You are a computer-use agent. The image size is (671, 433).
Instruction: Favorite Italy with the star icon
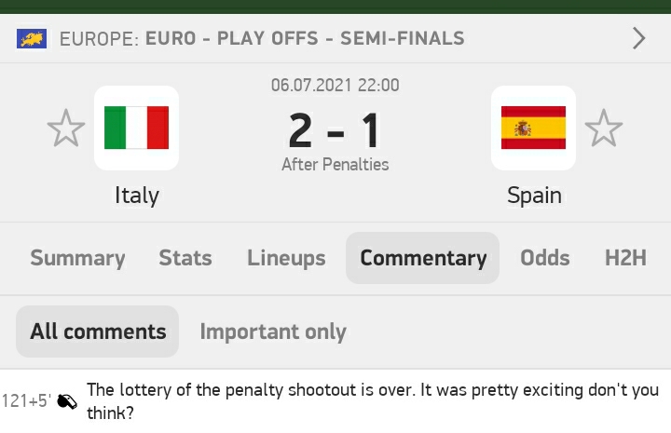pyautogui.click(x=66, y=128)
